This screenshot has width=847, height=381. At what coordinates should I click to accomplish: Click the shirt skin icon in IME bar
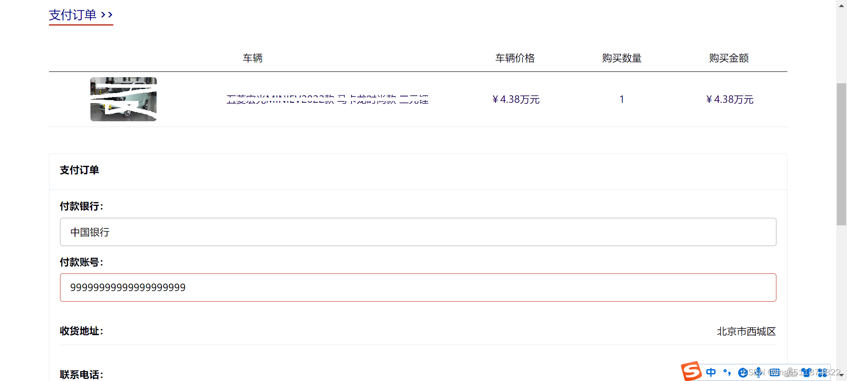tap(806, 372)
